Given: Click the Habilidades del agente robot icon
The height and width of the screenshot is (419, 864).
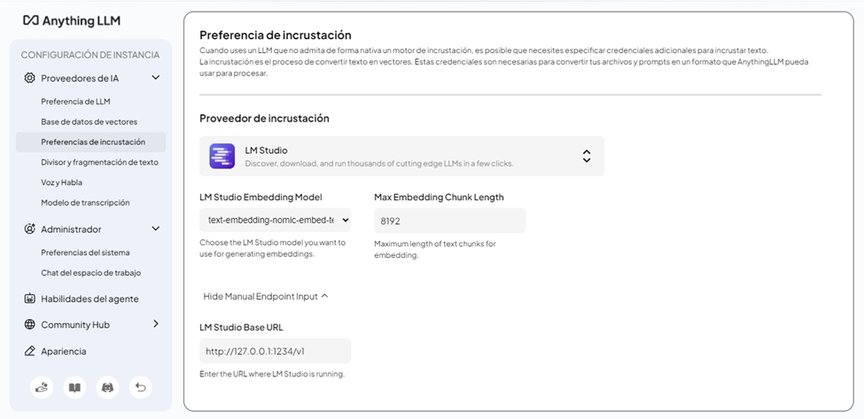Looking at the screenshot, I should click(30, 299).
